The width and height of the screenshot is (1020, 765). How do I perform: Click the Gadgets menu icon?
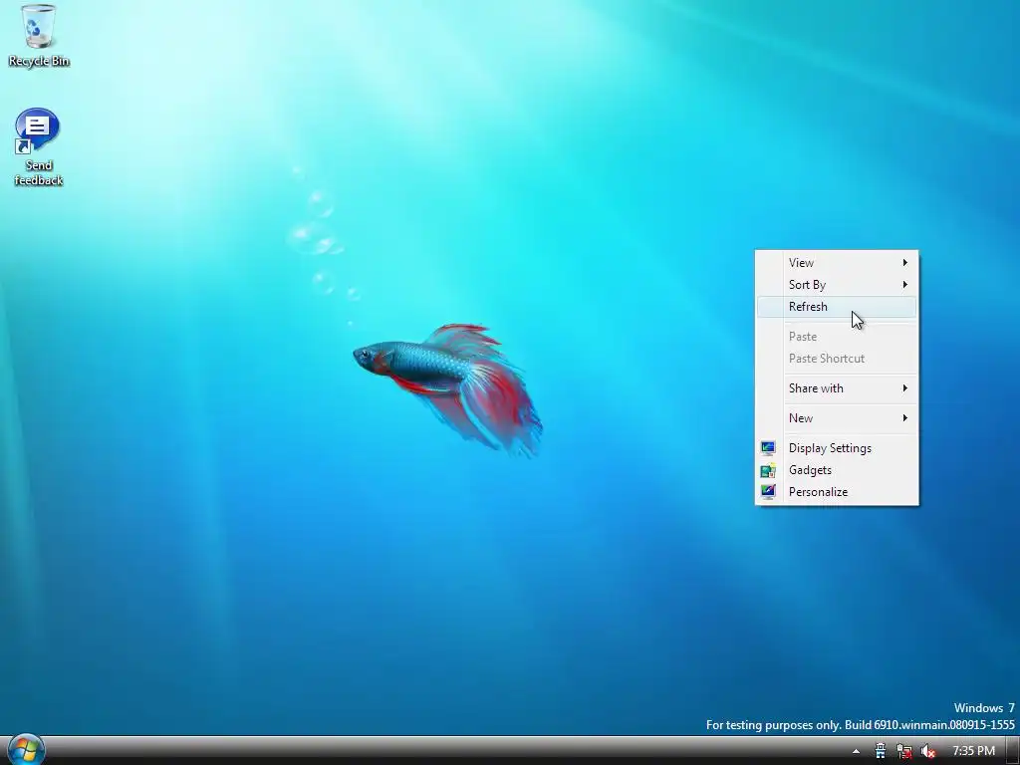pos(768,470)
